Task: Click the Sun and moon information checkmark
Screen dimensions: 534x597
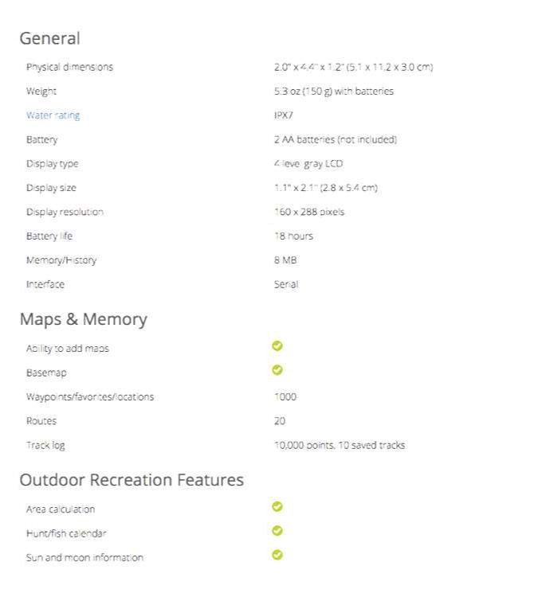Action: (x=277, y=555)
